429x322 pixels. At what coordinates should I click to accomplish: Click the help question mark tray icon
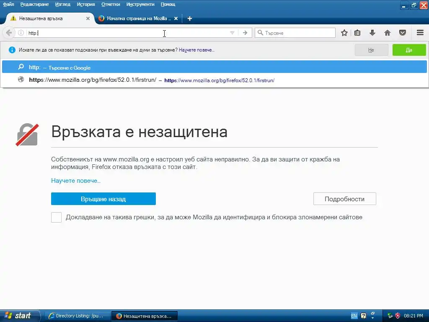coord(363,316)
